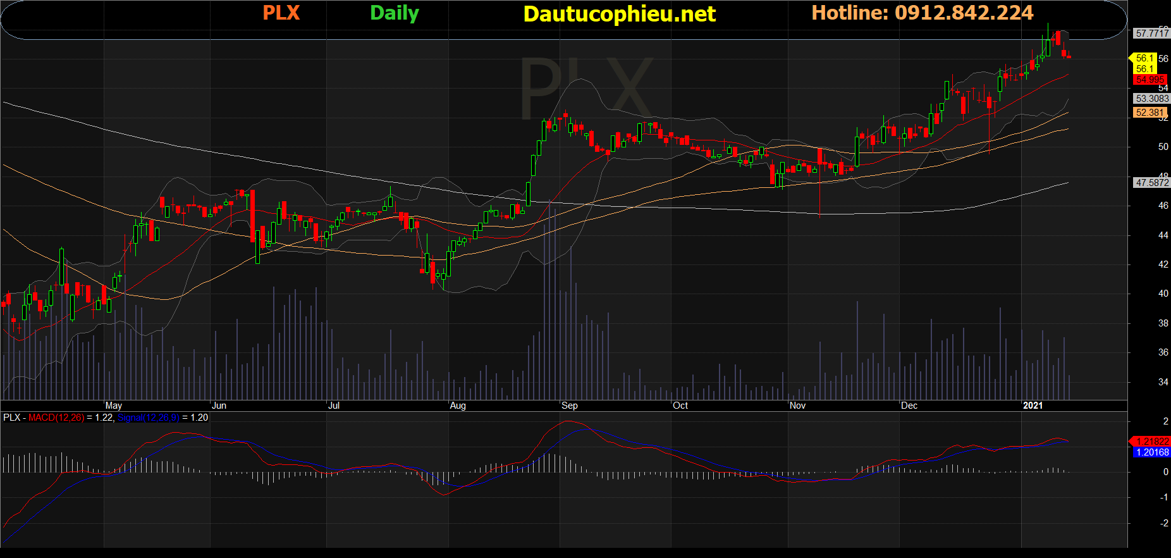
Task: Open the Dautucophieu.net link
Action: tap(619, 14)
